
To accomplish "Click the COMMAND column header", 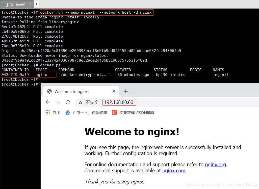I will 66,70.
